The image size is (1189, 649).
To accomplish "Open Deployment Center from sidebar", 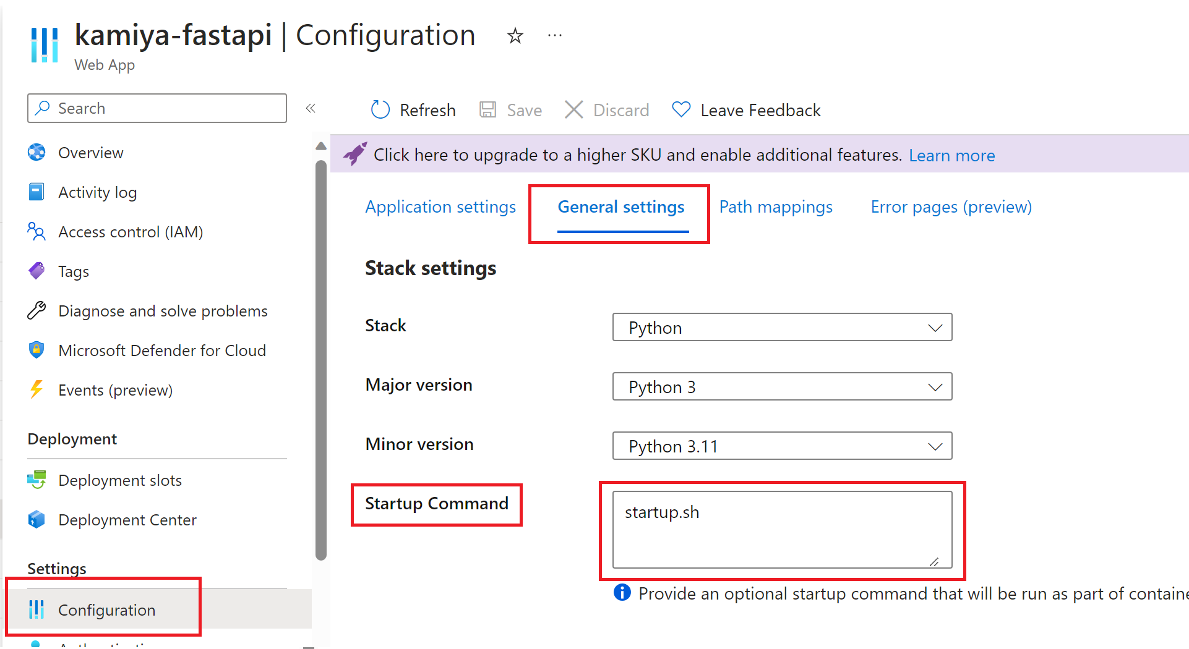I will [x=127, y=520].
